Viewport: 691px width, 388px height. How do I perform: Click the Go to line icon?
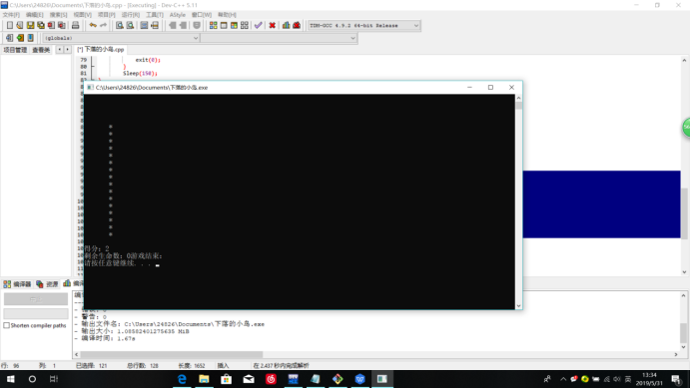coord(155,26)
